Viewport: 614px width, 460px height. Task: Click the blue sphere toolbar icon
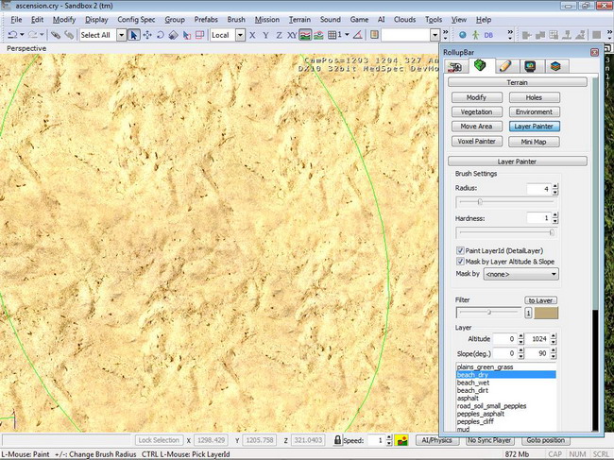[x=463, y=35]
